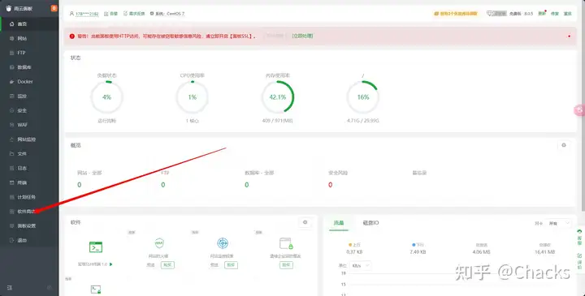Collapse the sidebar with the bottom-left icon
This screenshot has height=296, width=585.
tap(10, 287)
